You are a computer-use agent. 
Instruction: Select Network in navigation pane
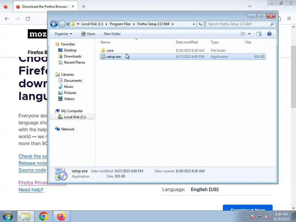(x=65, y=129)
